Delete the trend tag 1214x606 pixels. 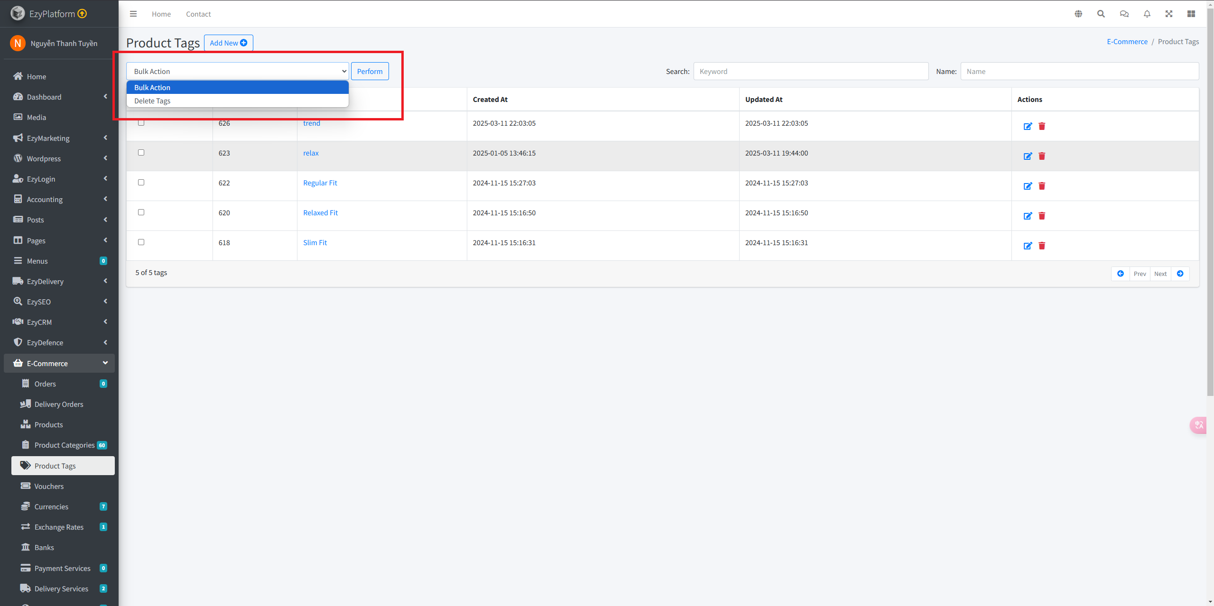click(1042, 126)
